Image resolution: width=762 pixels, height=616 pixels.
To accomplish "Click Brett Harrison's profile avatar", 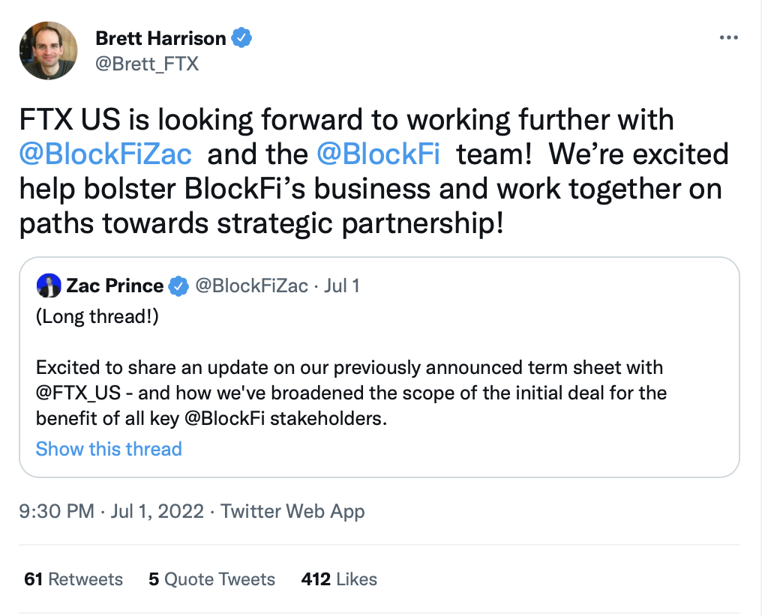I will tap(48, 50).
